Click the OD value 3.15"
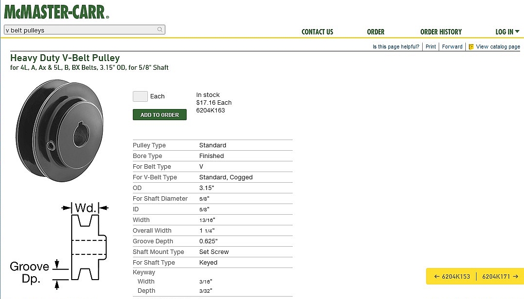 (x=206, y=188)
